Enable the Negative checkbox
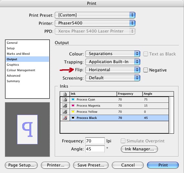Screen dimensions: 184x173 pyautogui.click(x=146, y=70)
